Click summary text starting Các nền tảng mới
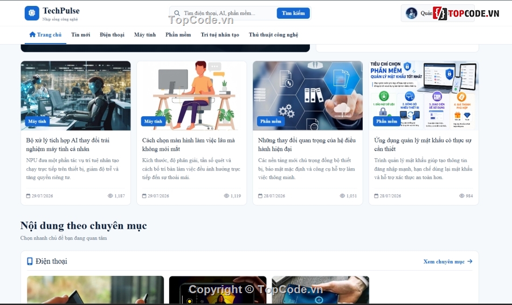Image resolution: width=512 pixels, height=305 pixels. 306,169
